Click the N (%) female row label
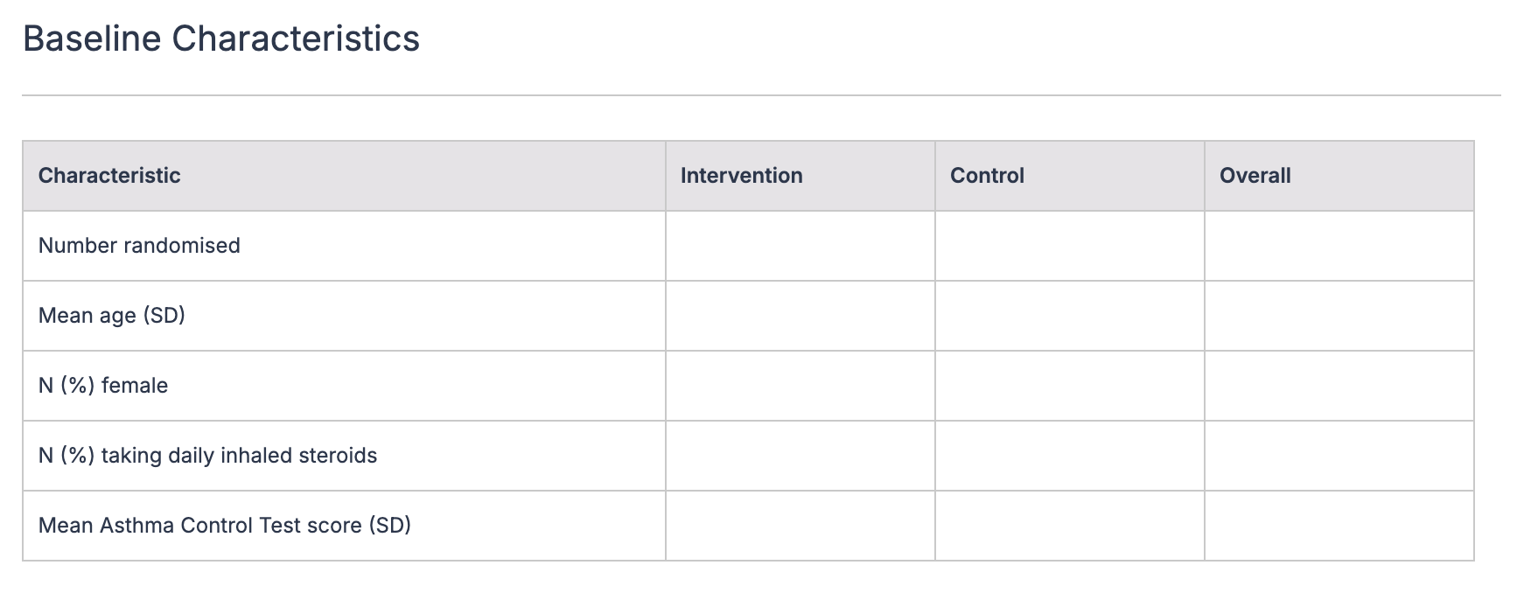This screenshot has width=1517, height=593. [103, 386]
